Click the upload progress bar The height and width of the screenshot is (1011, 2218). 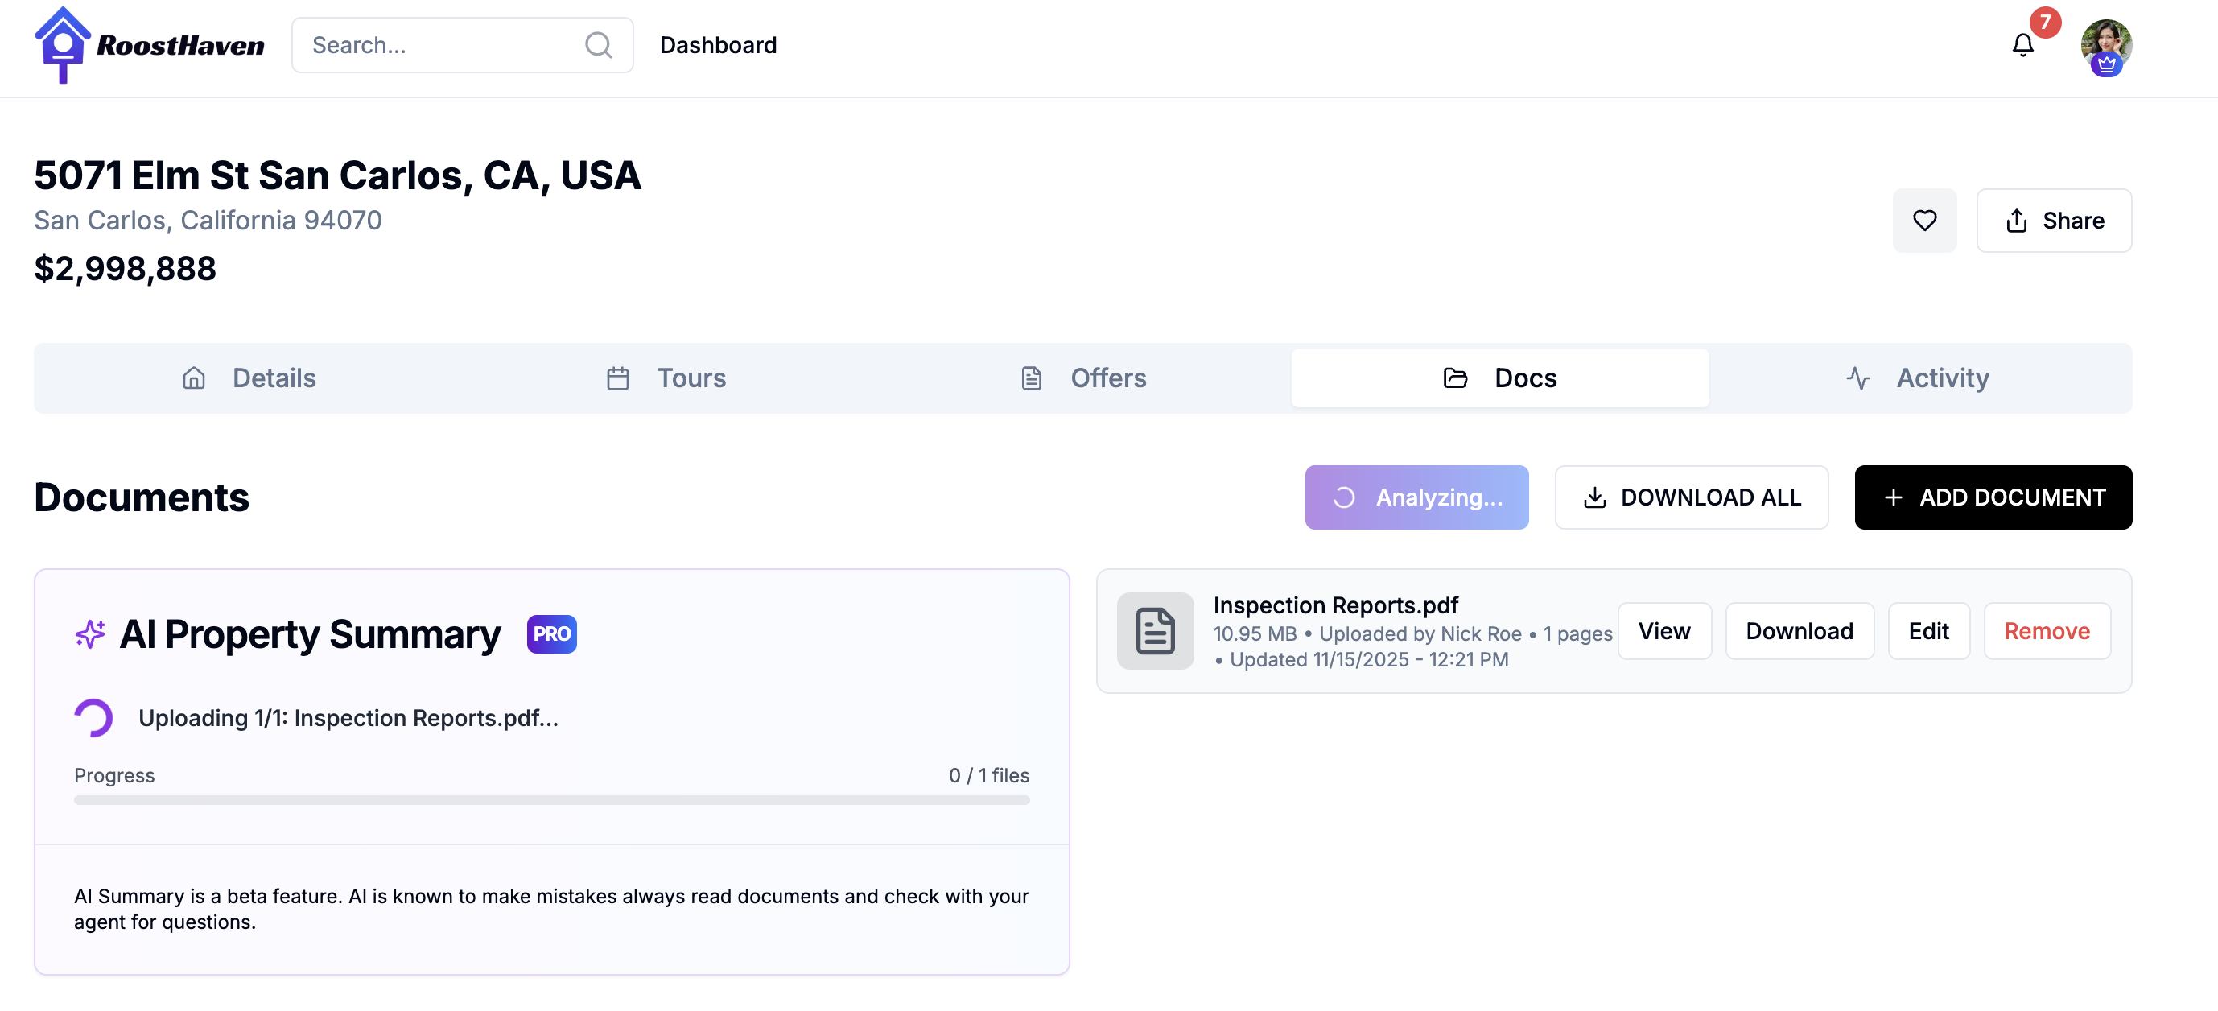point(551,800)
